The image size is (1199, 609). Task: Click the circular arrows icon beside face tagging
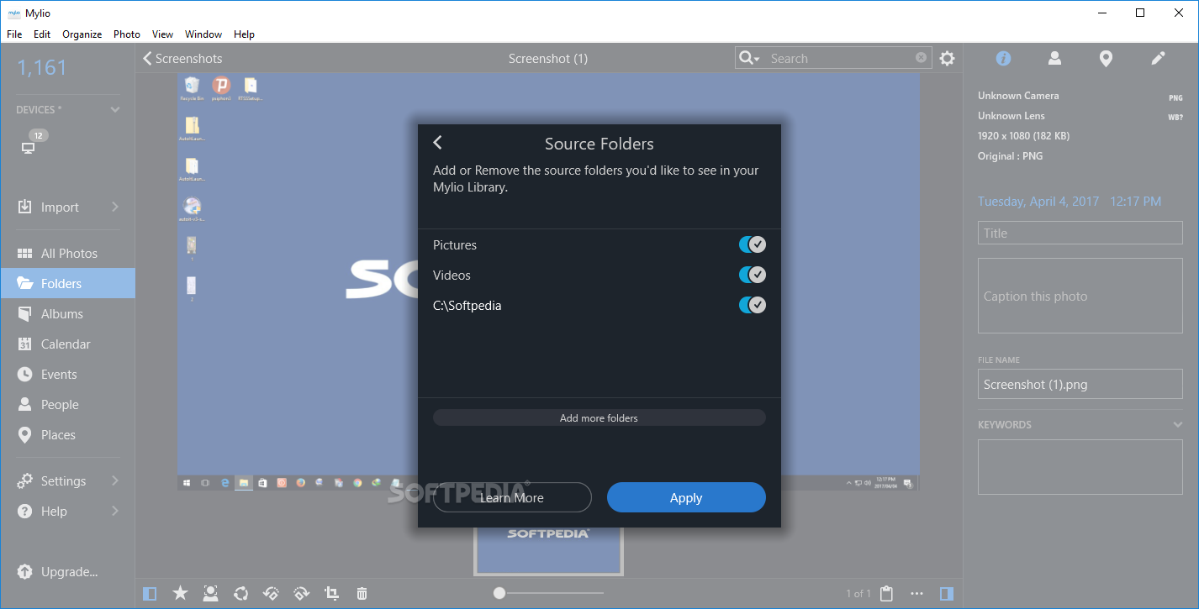click(x=241, y=594)
